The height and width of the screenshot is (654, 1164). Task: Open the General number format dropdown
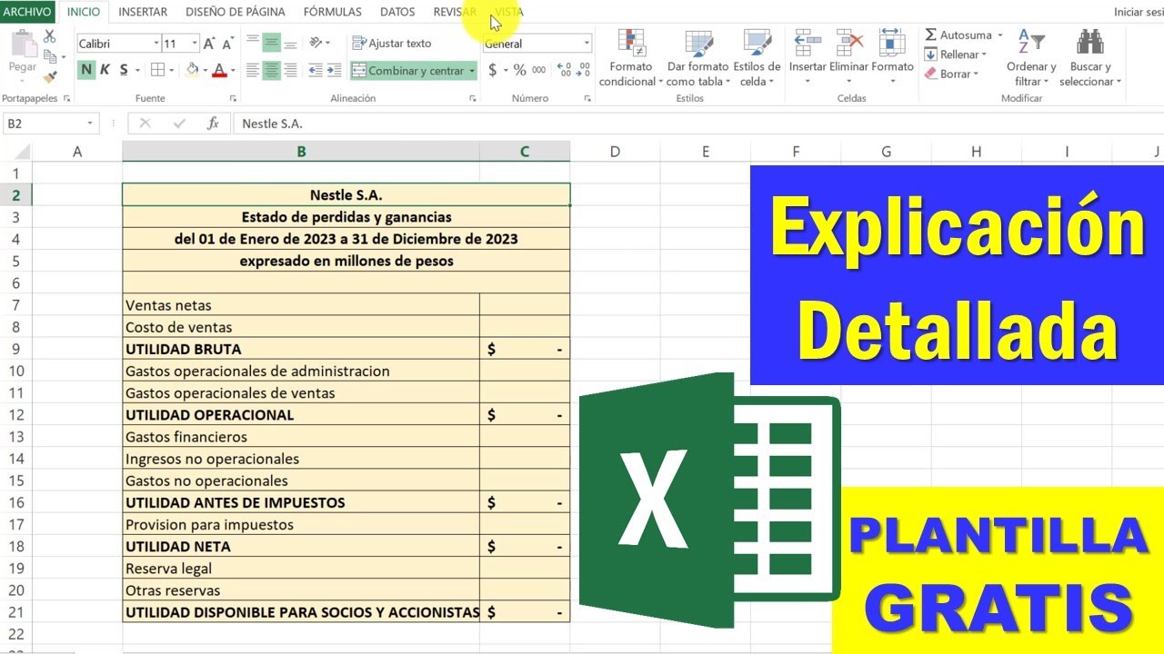click(x=586, y=44)
